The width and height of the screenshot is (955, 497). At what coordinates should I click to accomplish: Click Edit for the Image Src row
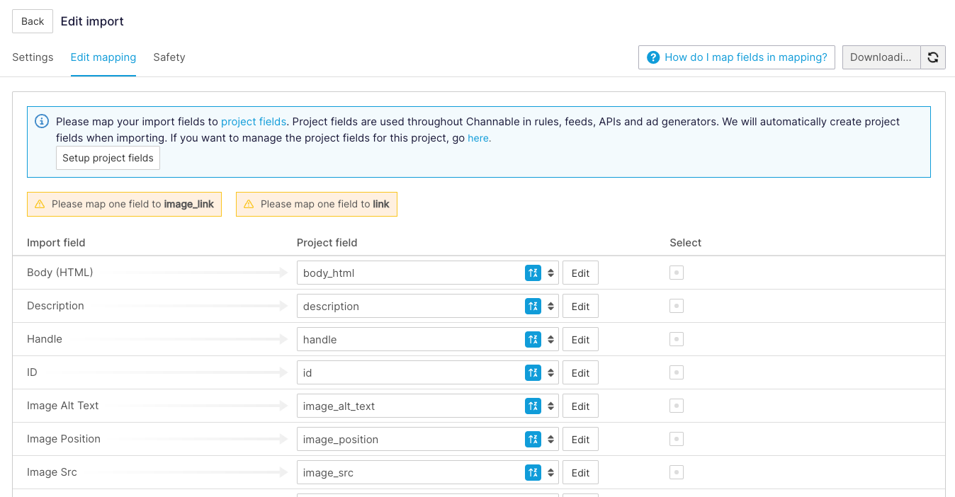pyautogui.click(x=580, y=472)
